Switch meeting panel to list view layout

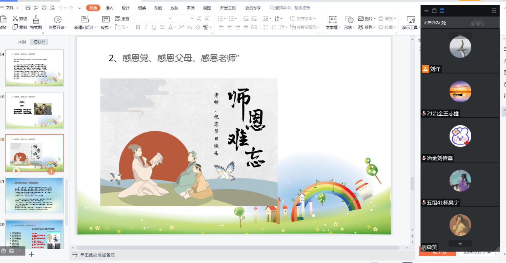(442, 11)
